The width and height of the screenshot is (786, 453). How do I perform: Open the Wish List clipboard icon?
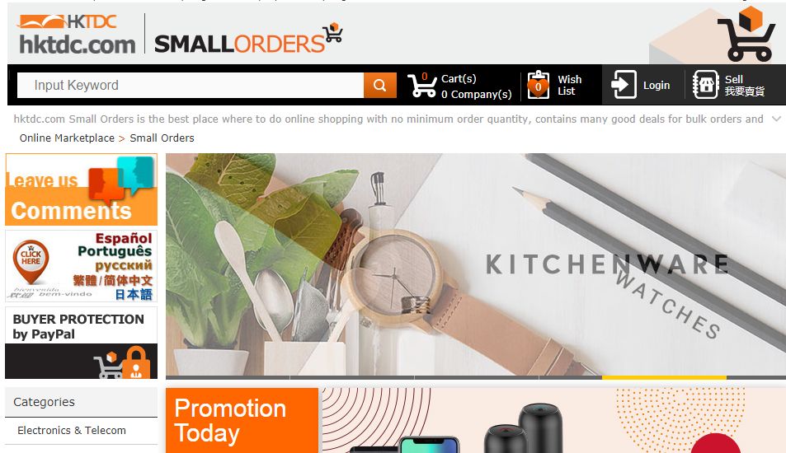click(539, 85)
